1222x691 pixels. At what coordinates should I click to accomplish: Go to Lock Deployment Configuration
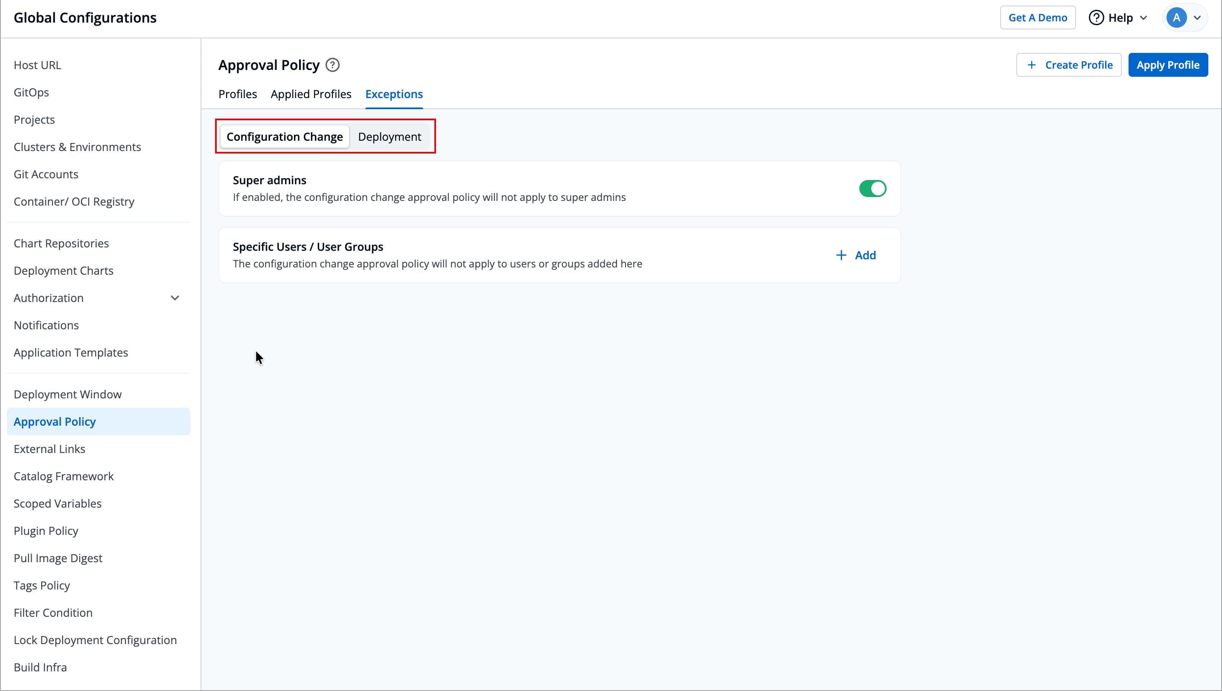(95, 640)
